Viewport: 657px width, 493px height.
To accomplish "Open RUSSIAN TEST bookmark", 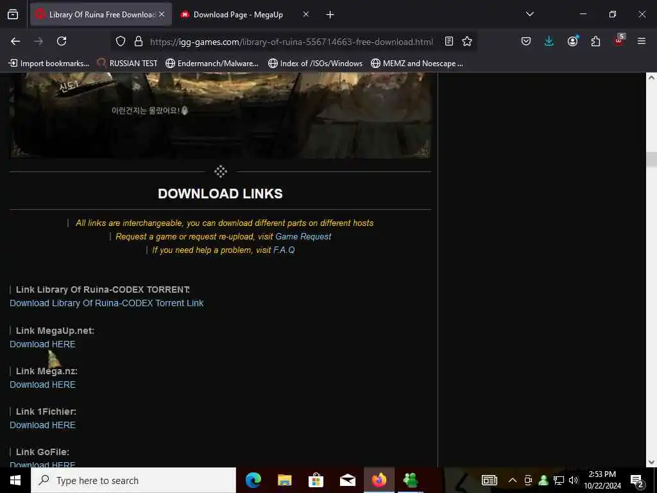I will pos(127,64).
